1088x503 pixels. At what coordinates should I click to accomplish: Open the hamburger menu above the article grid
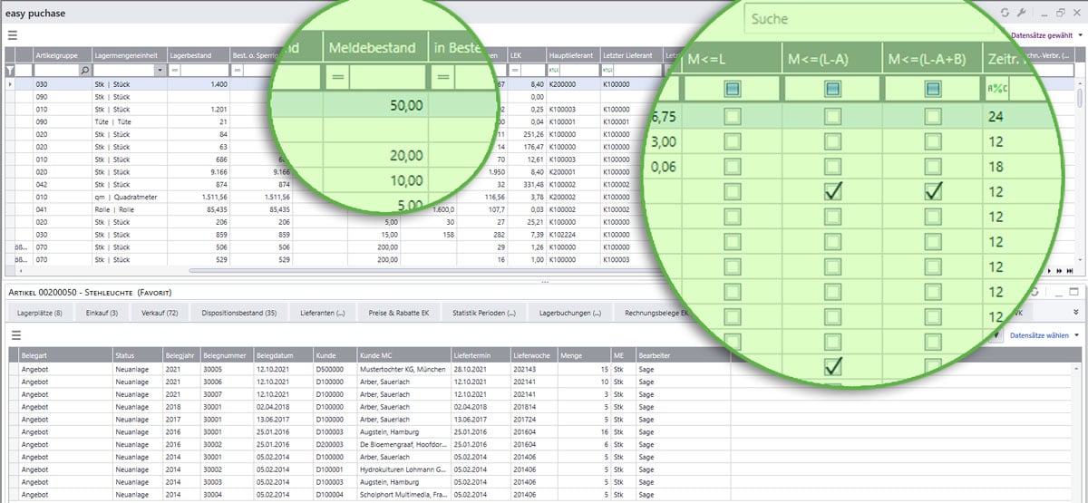point(13,35)
